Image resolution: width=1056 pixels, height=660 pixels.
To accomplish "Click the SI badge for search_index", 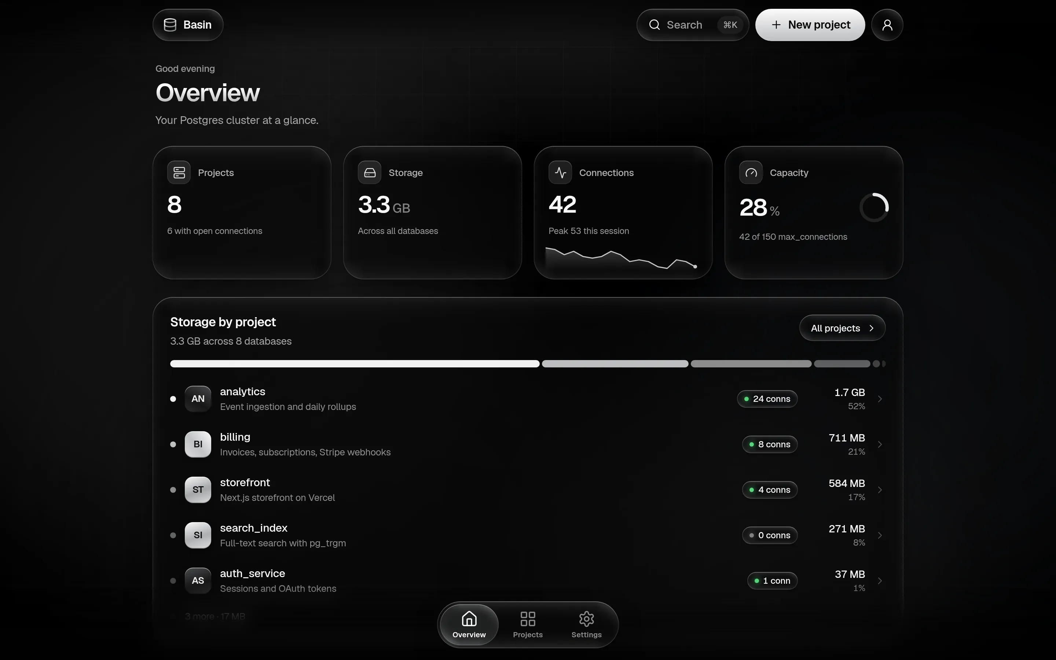I will (198, 535).
